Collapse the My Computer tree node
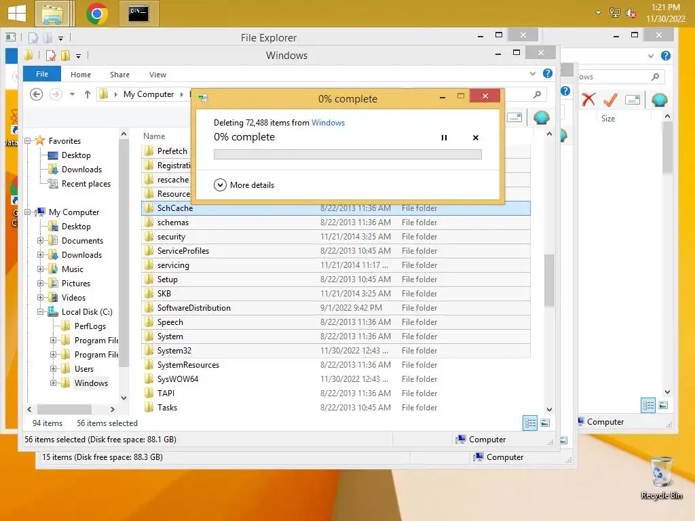Image resolution: width=695 pixels, height=521 pixels. 27,212
